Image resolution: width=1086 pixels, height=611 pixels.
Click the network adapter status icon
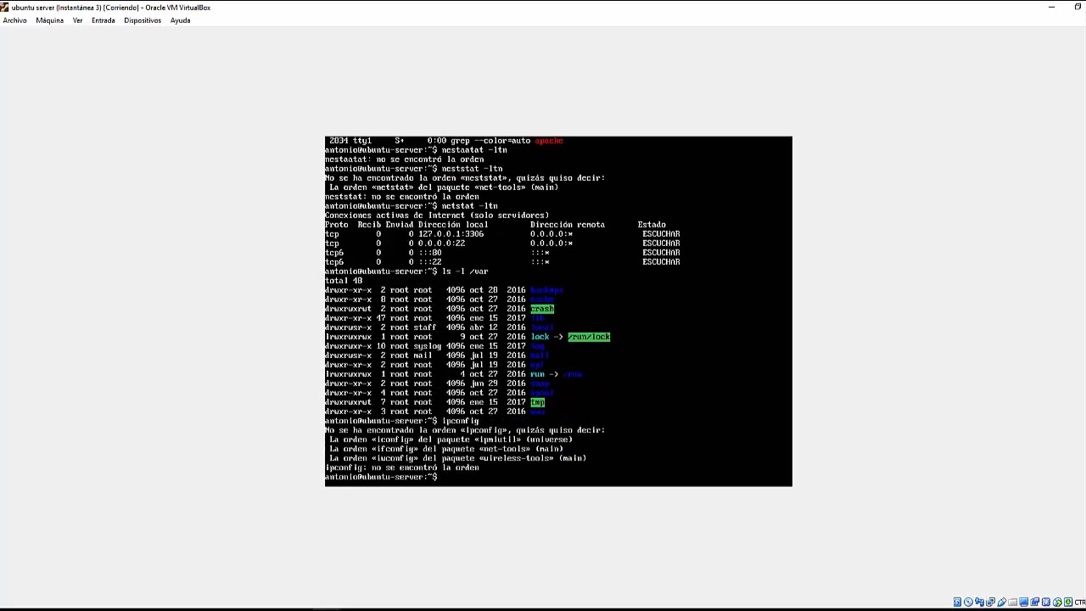(990, 602)
